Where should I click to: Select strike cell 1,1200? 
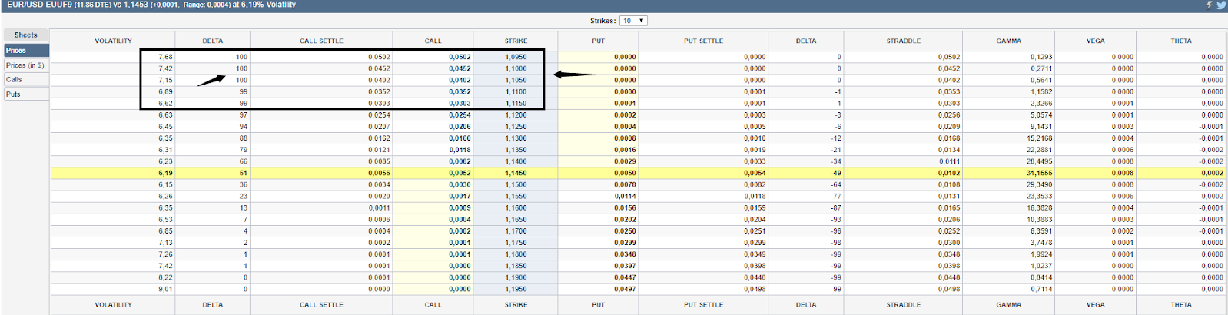point(516,115)
